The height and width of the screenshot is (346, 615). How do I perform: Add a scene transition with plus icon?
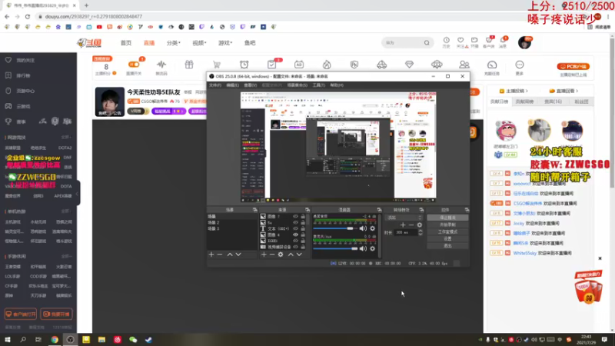point(403,225)
